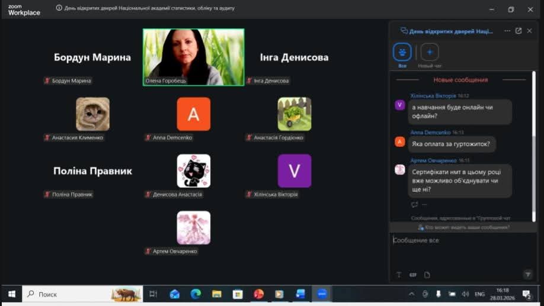Pop out the chat panel to a new window

coord(519,31)
